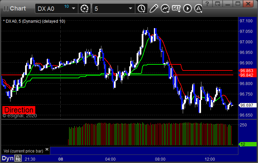
Task: Open the studies chart-line icon
Action: coord(165,8)
